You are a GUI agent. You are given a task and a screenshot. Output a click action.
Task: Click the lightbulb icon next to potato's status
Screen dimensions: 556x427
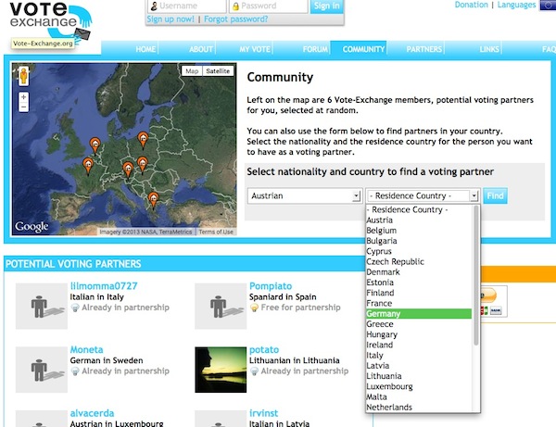(x=254, y=371)
